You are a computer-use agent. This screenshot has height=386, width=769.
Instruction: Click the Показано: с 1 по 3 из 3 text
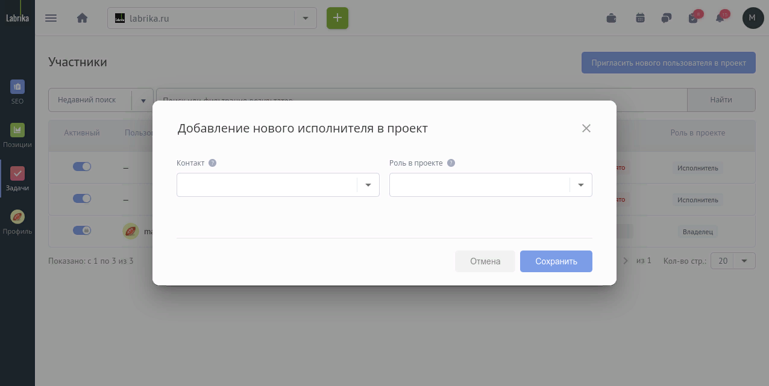point(91,261)
